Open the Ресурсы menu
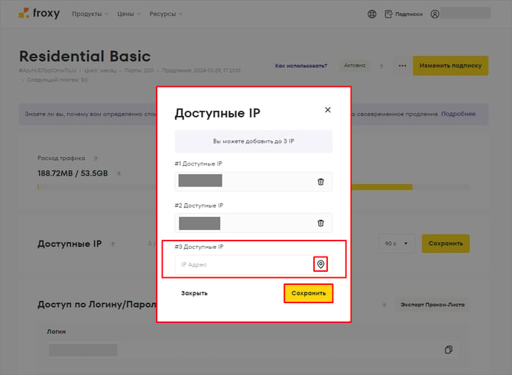The image size is (512, 375). 166,14
